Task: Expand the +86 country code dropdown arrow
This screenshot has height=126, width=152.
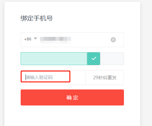Action: 35,38
